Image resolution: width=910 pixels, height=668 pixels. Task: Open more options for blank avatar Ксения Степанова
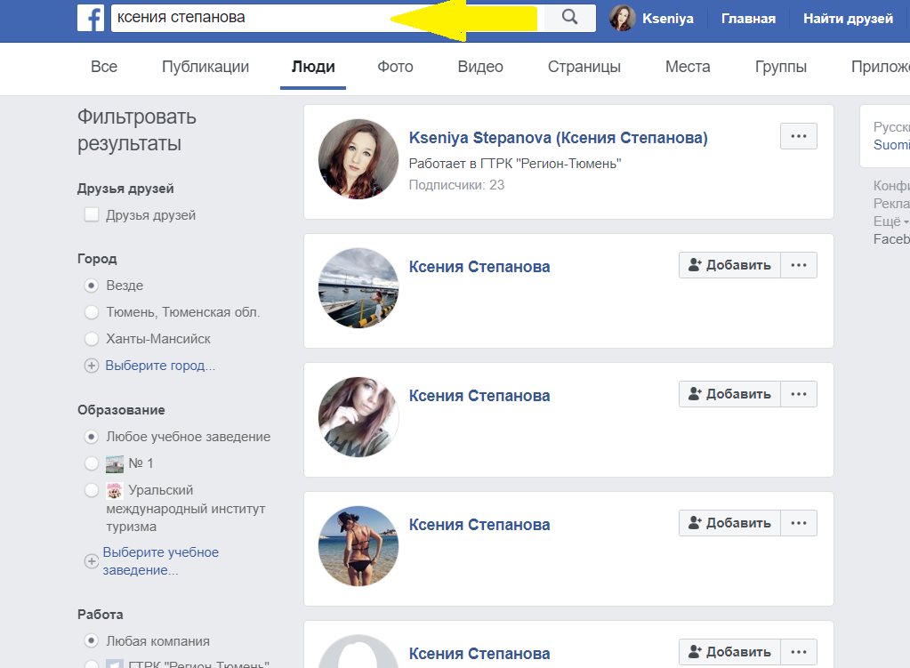click(799, 652)
